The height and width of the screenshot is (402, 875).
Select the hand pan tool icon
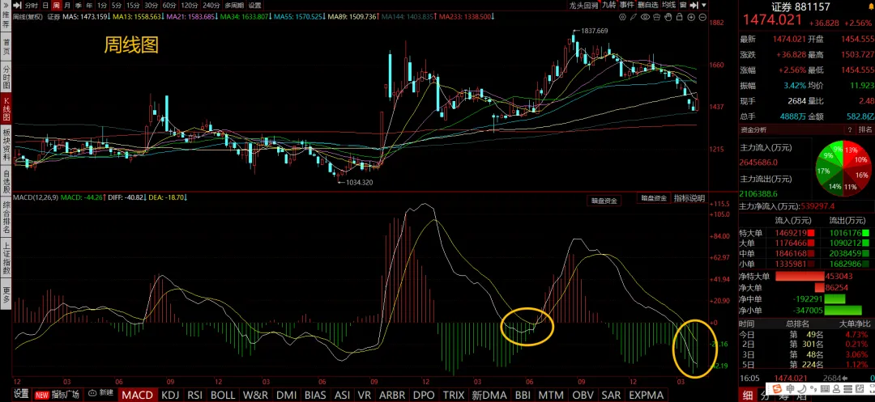click(668, 17)
